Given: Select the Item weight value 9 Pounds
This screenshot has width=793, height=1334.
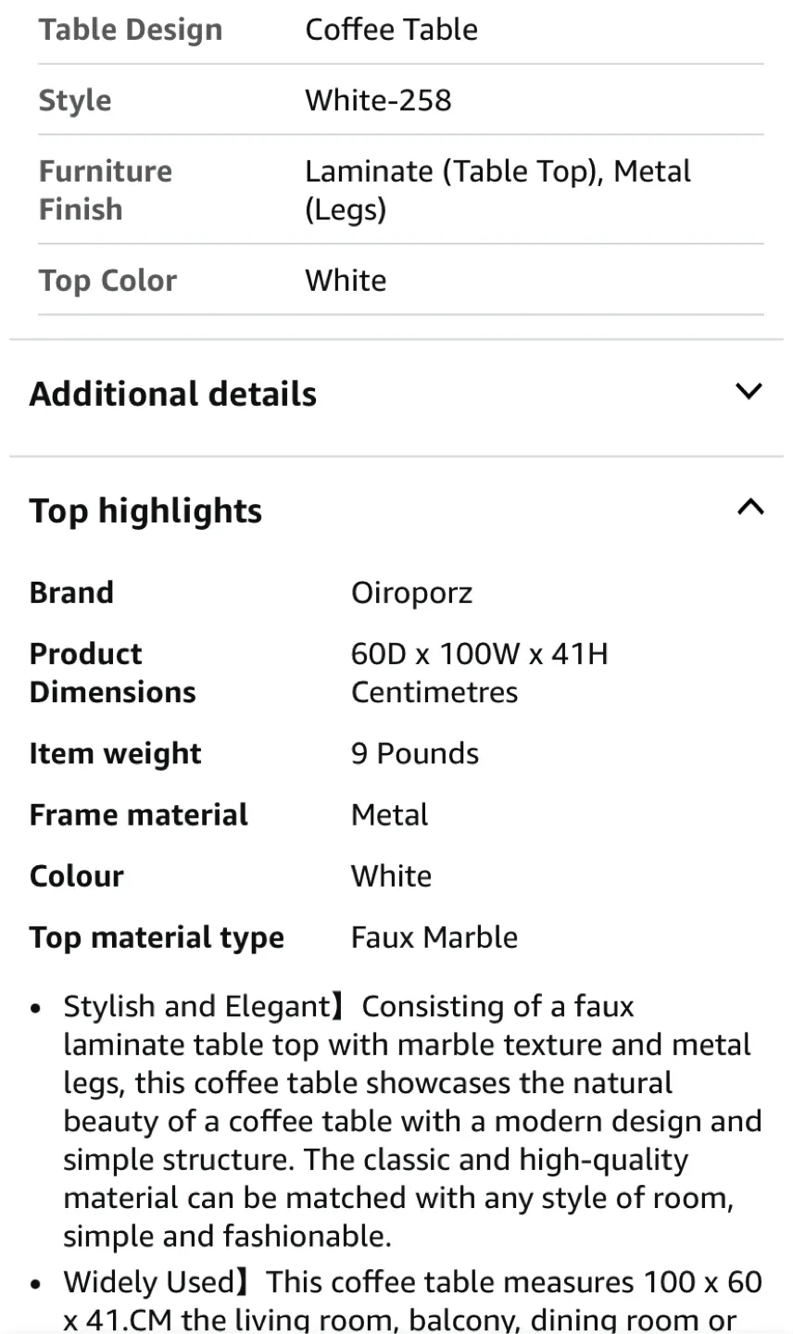Looking at the screenshot, I should coord(414,752).
